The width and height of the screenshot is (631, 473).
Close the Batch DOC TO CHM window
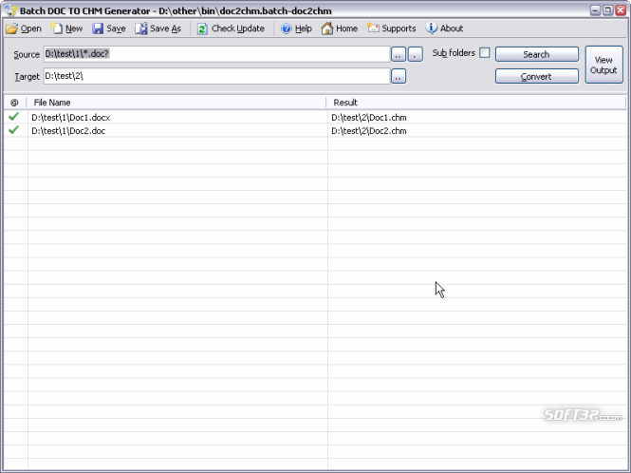pos(621,10)
